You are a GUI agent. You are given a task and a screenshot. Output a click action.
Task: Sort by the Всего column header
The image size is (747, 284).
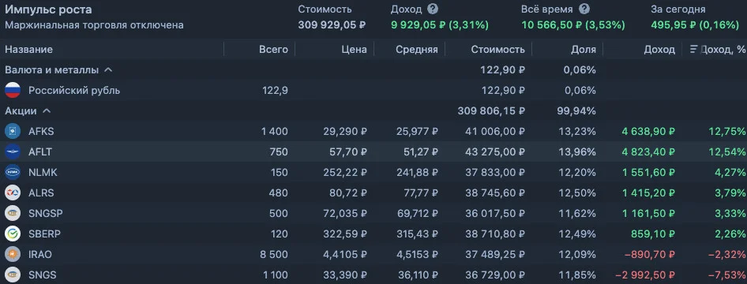tap(273, 50)
